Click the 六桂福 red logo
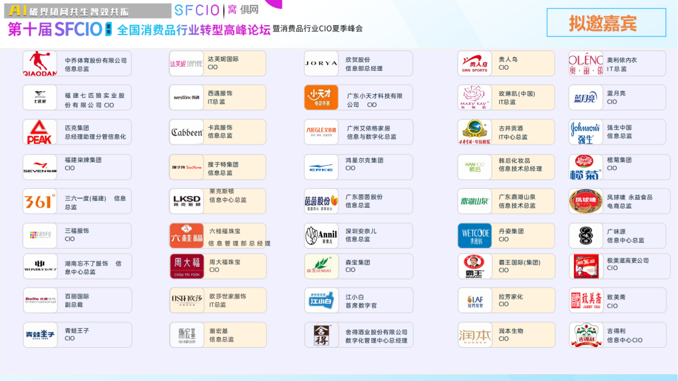Image resolution: width=678 pixels, height=381 pixels. (186, 235)
